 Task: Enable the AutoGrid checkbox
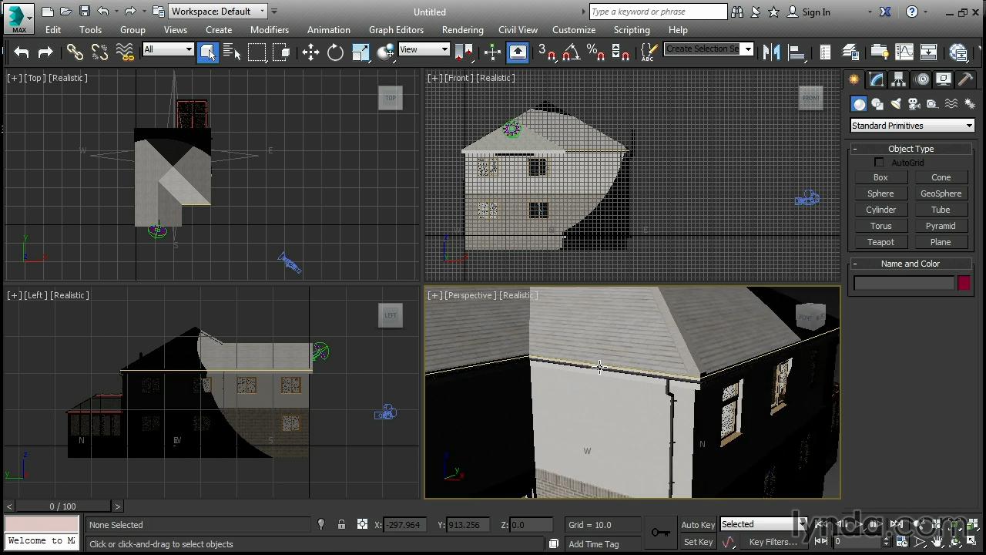pos(879,163)
